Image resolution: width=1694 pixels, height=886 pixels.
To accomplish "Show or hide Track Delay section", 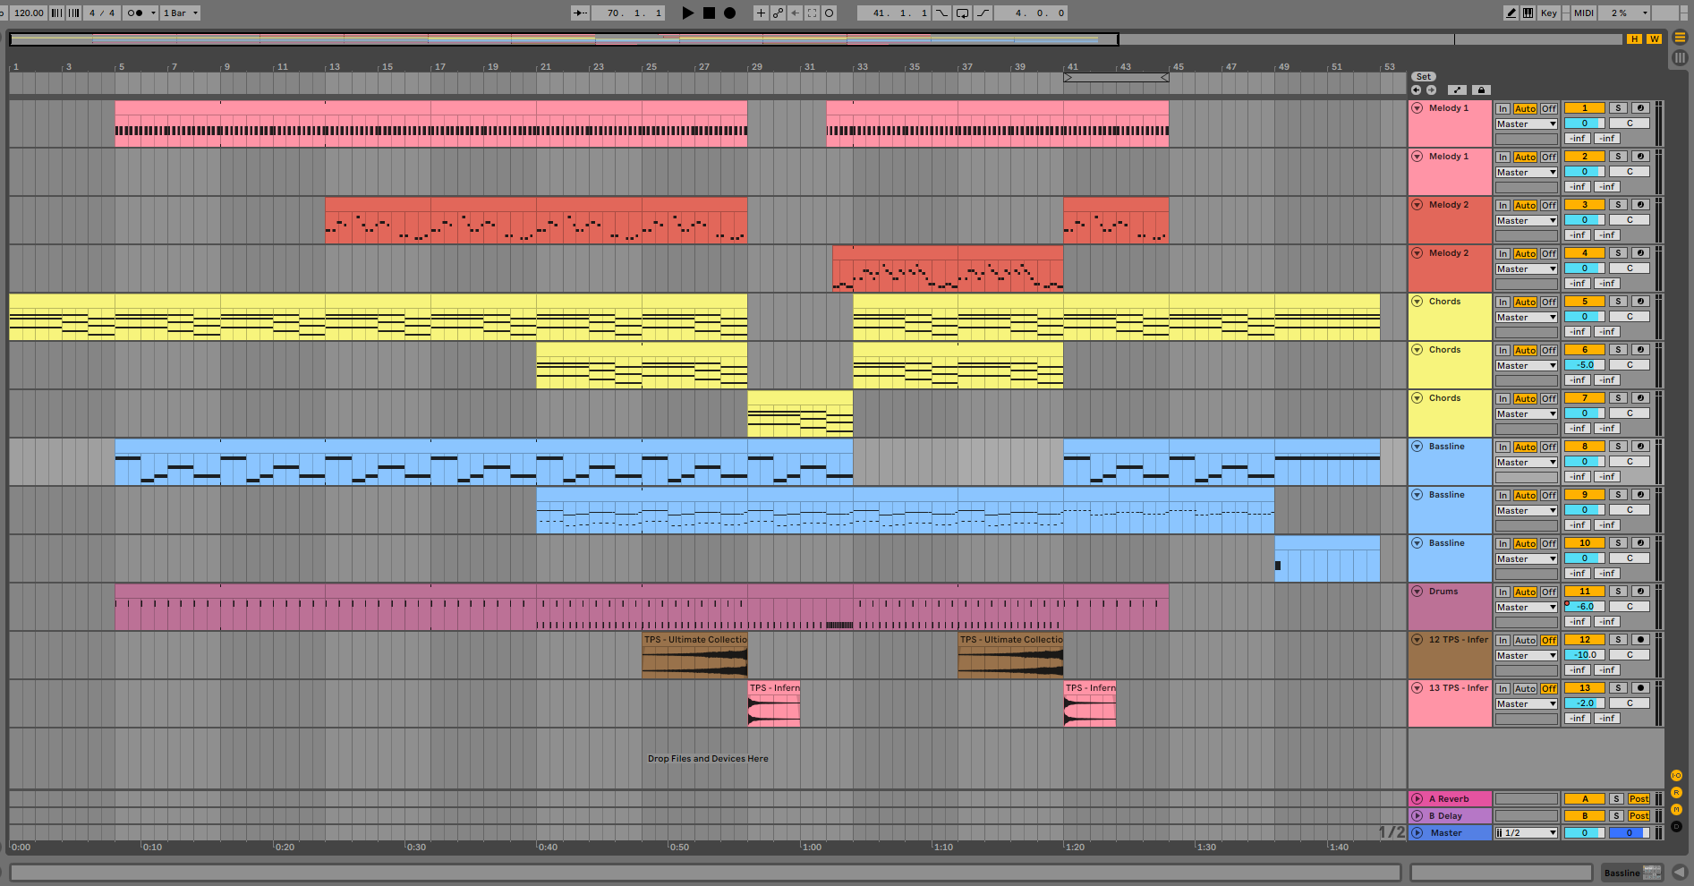I will [1676, 826].
